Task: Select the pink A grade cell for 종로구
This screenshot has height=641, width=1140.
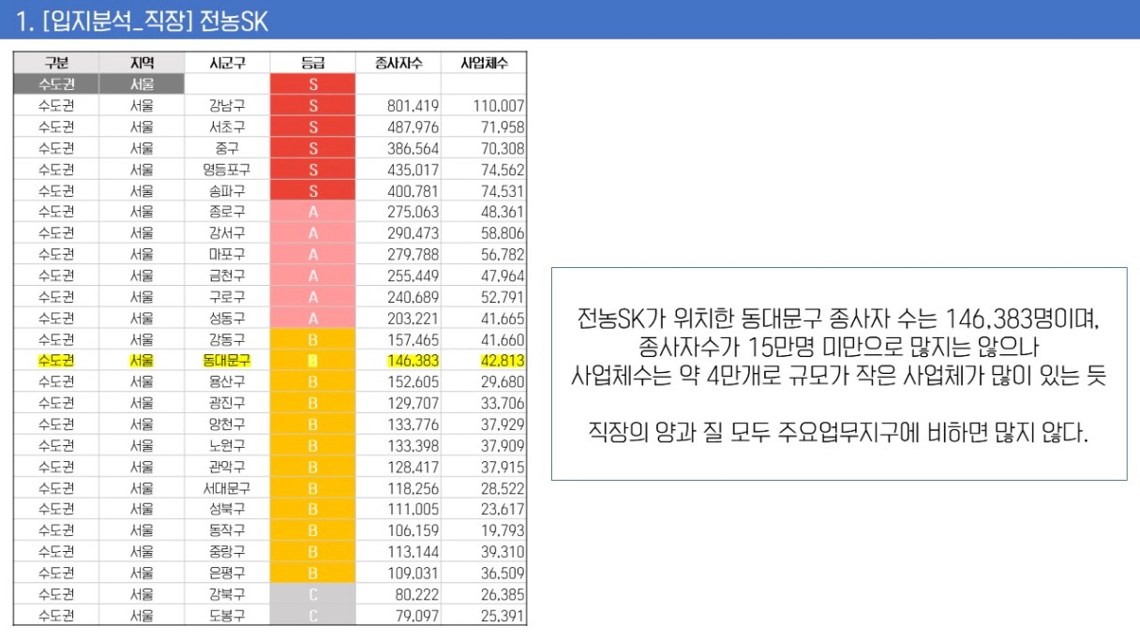Action: (313, 212)
